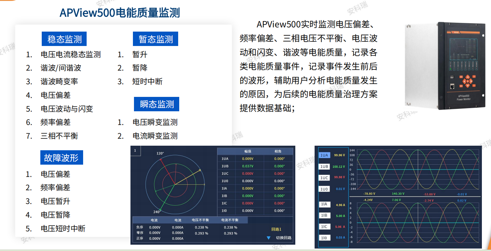Viewport: 491px width, 251px height.
Task: Click the 负序 row label
Action: pos(140,227)
